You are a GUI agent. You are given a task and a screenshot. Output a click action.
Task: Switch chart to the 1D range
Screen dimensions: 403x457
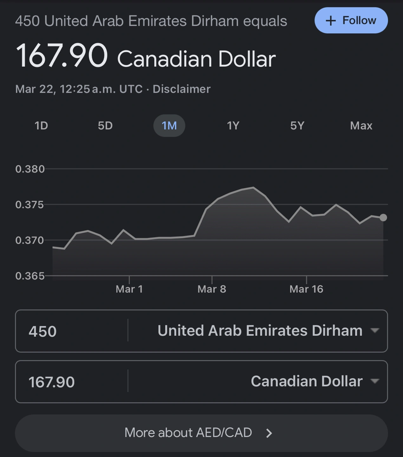click(x=41, y=126)
